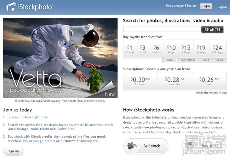Open the sell stock text link
Screen dimensions: 230x158
click(x=193, y=132)
